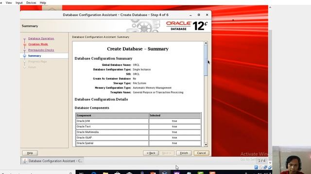This screenshot has width=311, height=174.
Task: Maximize the Database Configuration Assistant window
Action: pyautogui.click(x=199, y=15)
